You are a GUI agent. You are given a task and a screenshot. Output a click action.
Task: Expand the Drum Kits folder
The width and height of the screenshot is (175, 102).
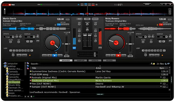pyautogui.click(x=6, y=85)
